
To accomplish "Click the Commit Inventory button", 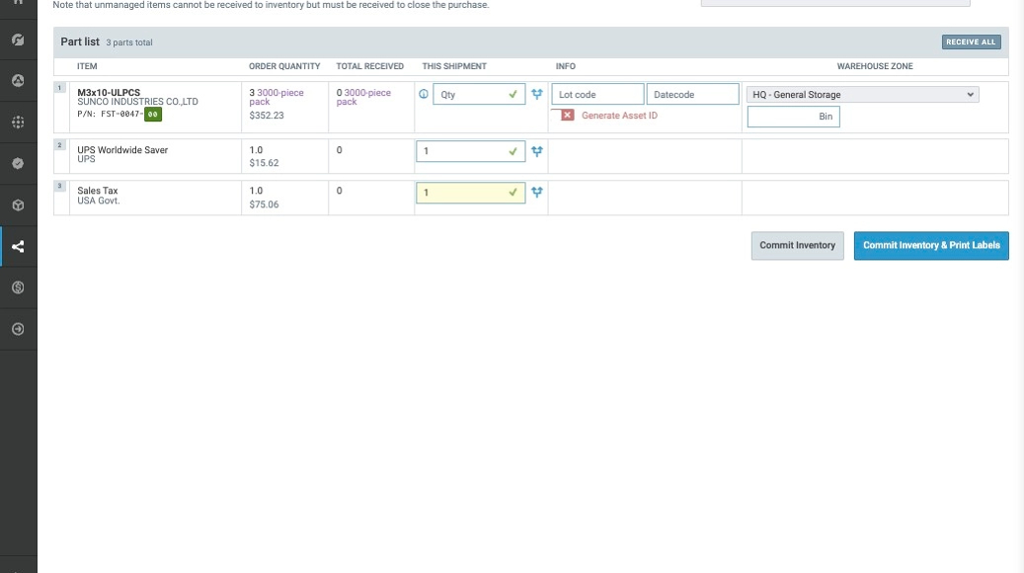I will (x=797, y=245).
